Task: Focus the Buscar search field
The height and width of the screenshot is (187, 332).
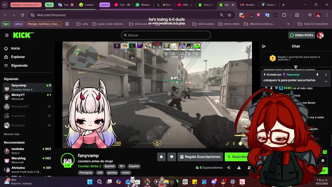Action: coord(166,35)
